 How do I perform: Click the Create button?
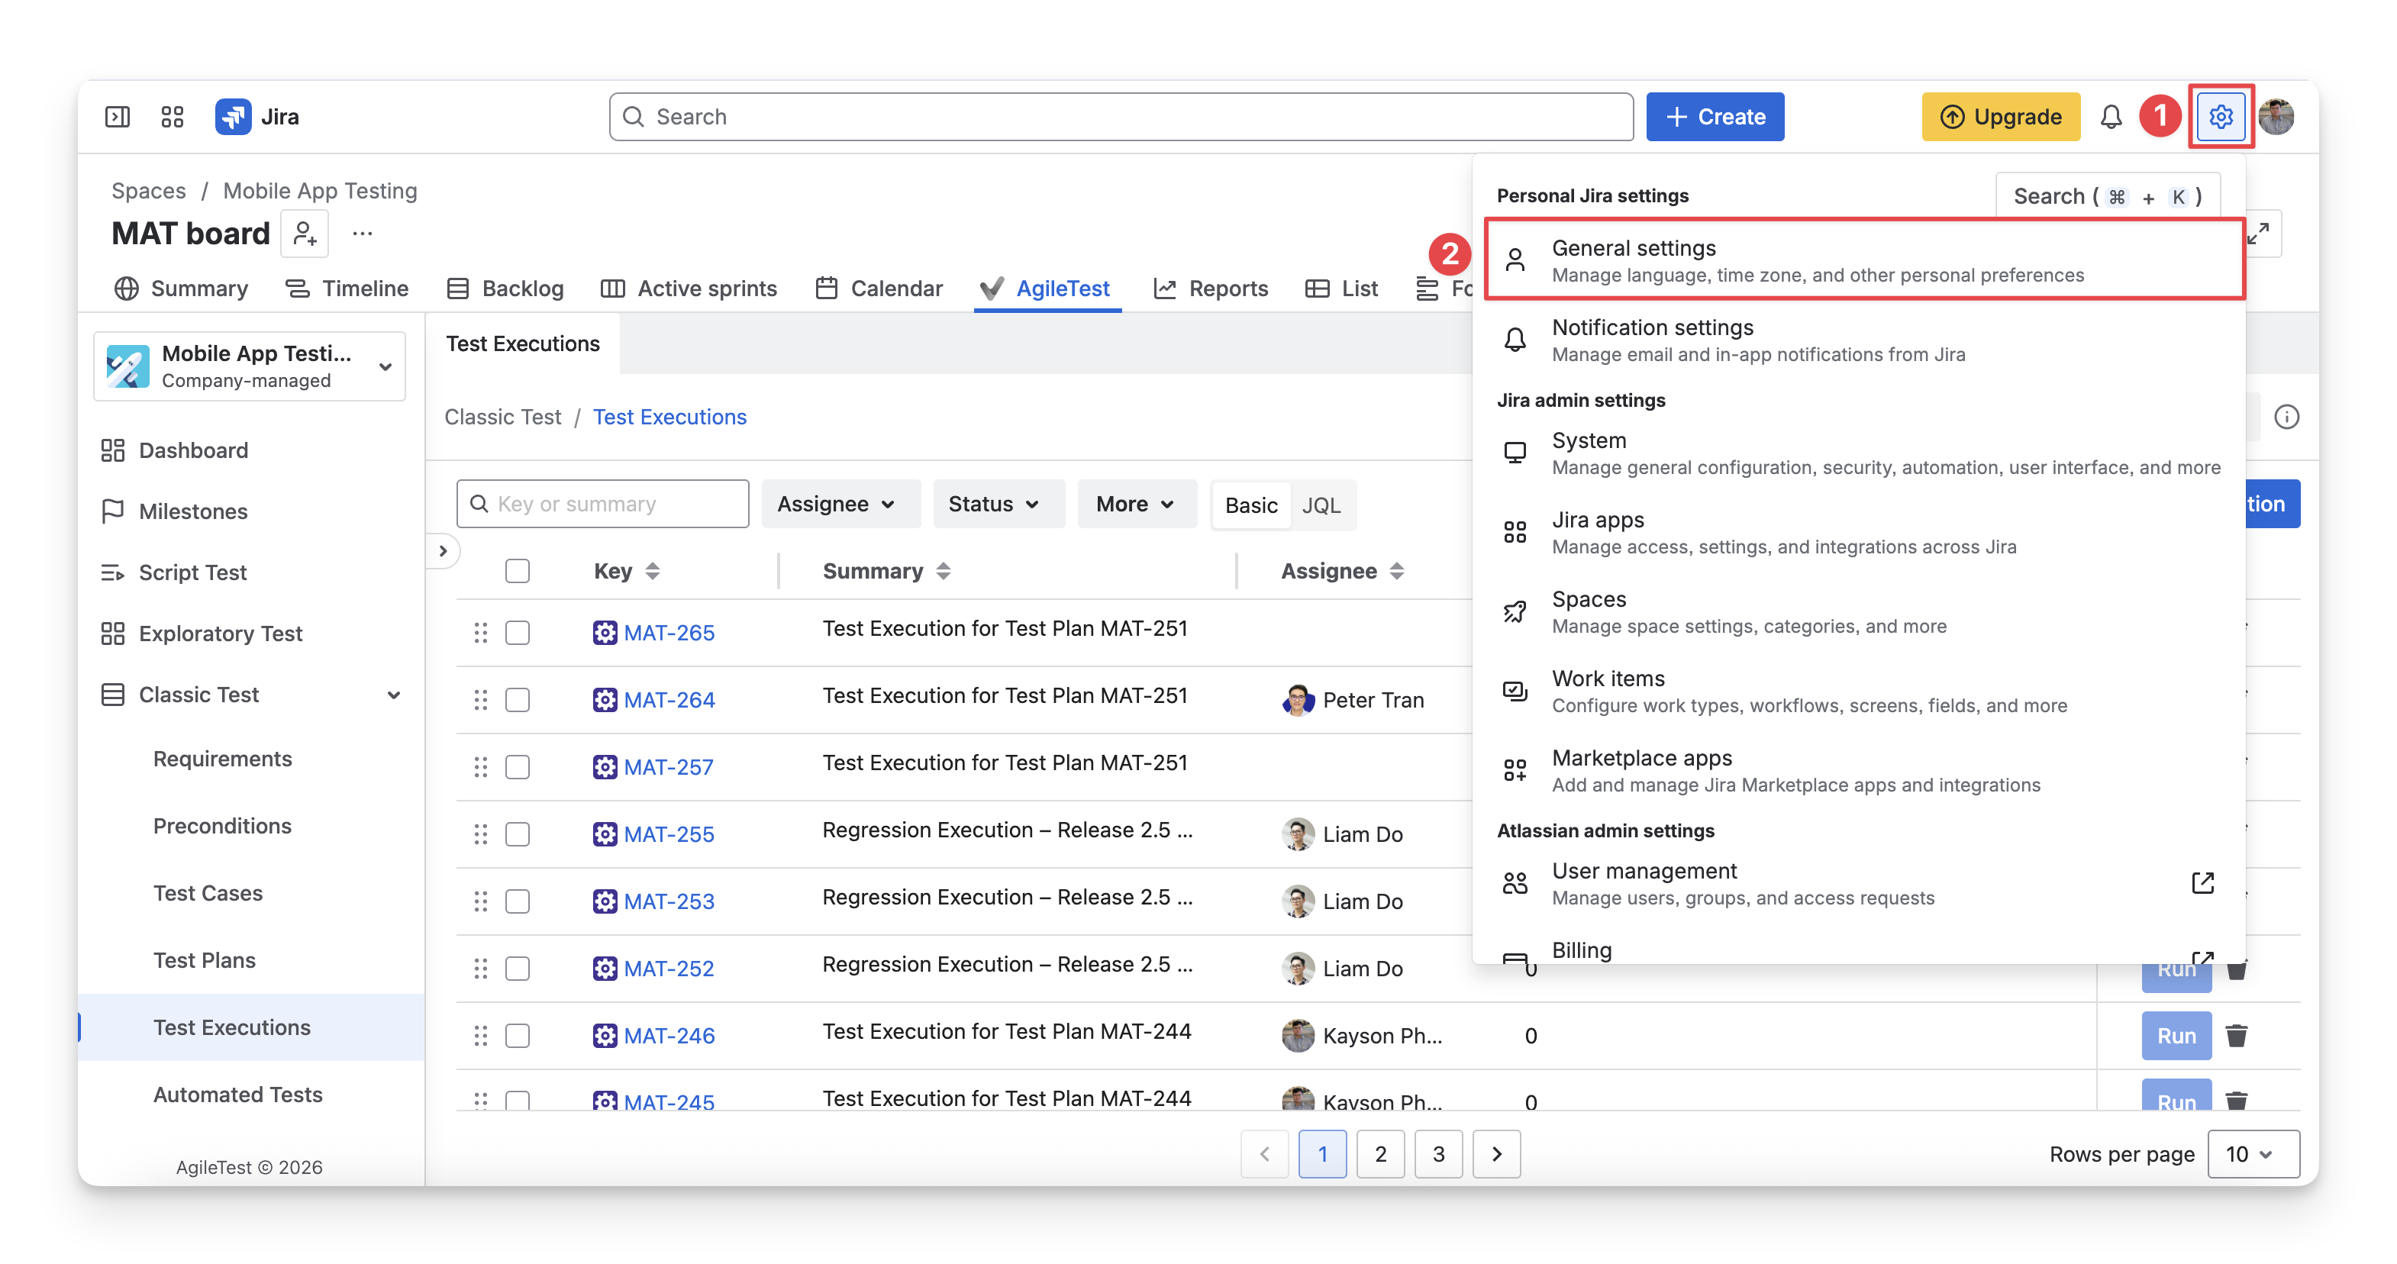pos(1715,116)
